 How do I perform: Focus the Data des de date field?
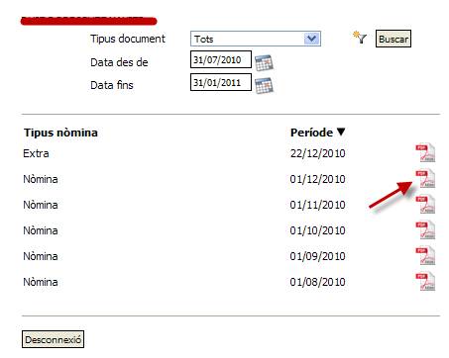(221, 59)
